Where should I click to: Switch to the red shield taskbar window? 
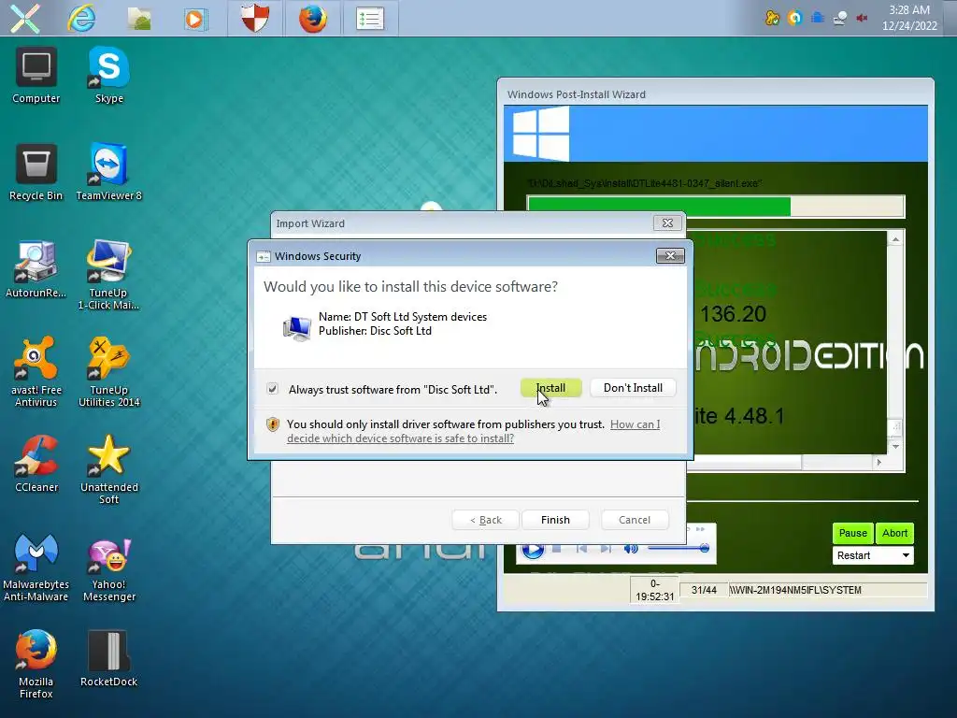[x=255, y=19]
